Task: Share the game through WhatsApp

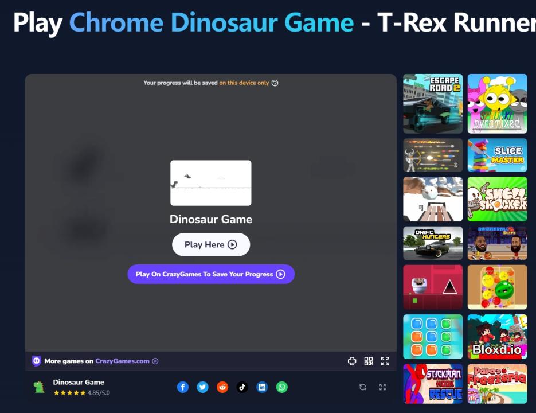Action: point(282,387)
